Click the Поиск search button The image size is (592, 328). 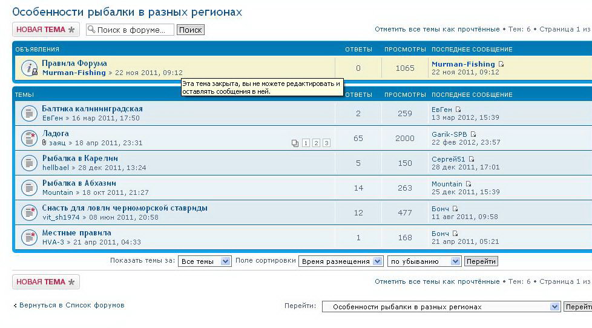tap(190, 30)
